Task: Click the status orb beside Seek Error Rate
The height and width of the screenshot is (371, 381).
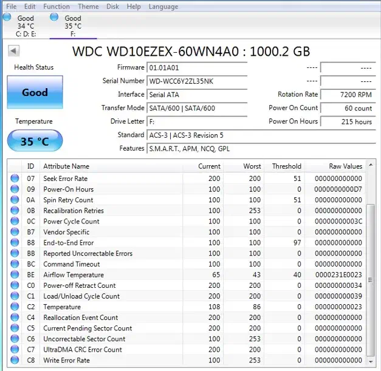Action: tap(15, 179)
